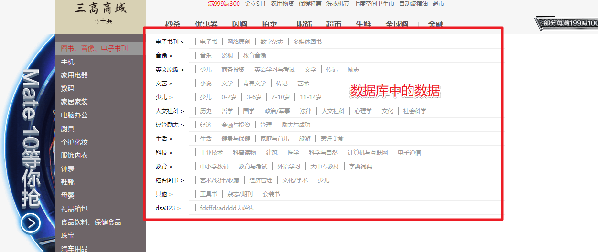Select 手机 in the category sidebar
Screen dimensions: 598x252
click(x=67, y=62)
